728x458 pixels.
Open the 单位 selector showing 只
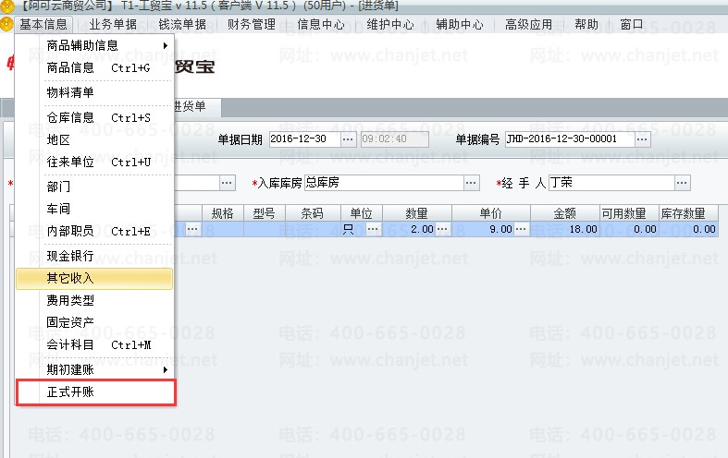point(373,229)
